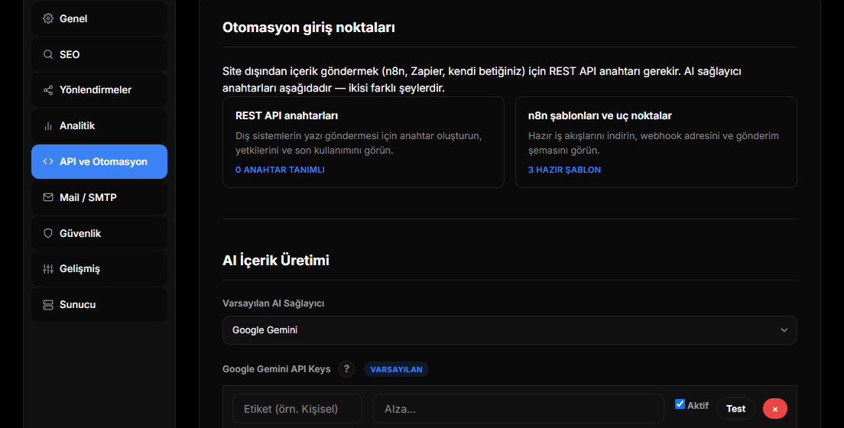Click the envelope icon beside Mail / SMTP

pyautogui.click(x=48, y=198)
